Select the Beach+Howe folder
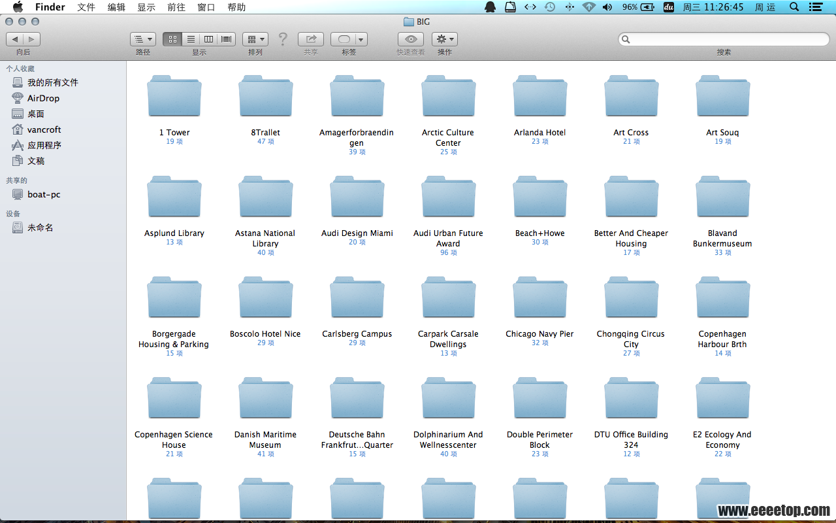Viewport: 836px width, 523px height. (539, 196)
